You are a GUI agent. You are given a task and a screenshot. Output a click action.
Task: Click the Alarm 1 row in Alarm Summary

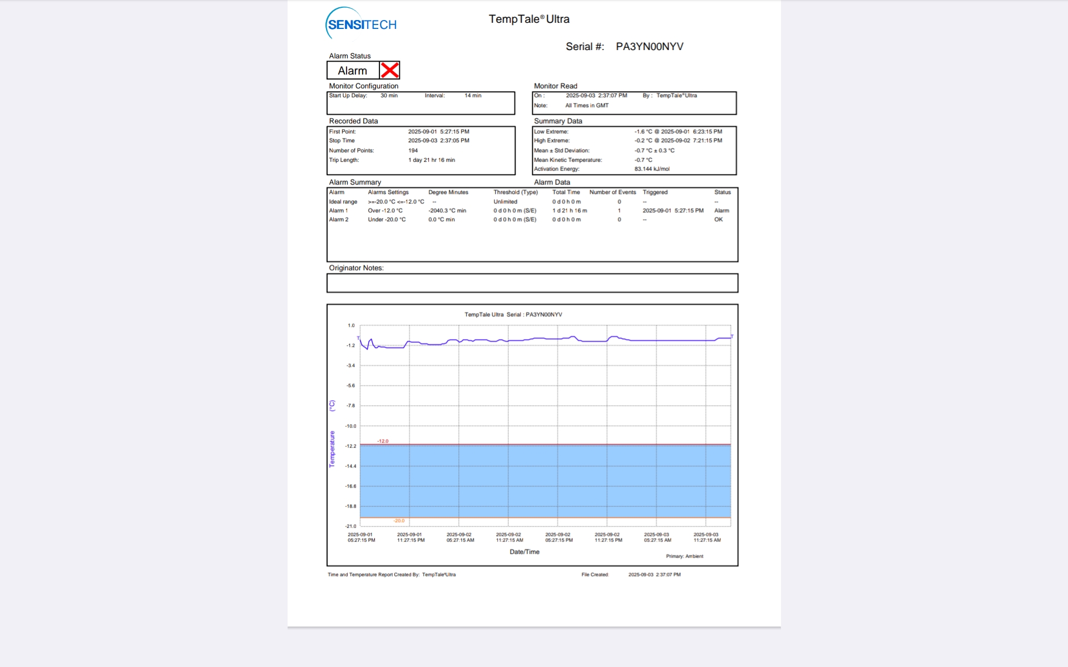click(338, 211)
